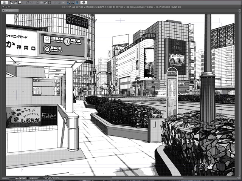Expand the save options arrows beside Save
Image resolution: width=242 pixels, height=181 pixels.
pos(23,3)
